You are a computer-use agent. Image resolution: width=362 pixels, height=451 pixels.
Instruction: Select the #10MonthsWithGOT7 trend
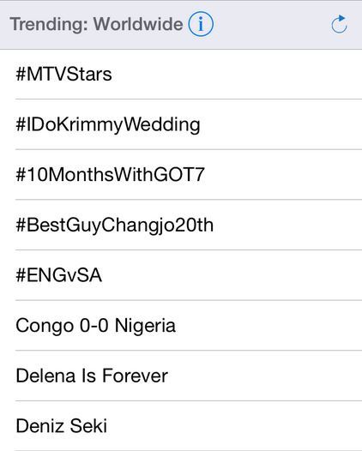click(181, 174)
